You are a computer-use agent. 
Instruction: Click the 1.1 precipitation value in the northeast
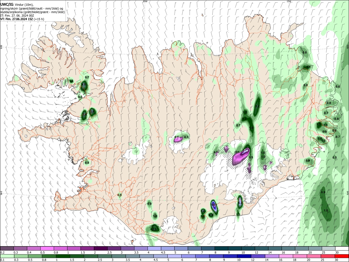(x=308, y=67)
